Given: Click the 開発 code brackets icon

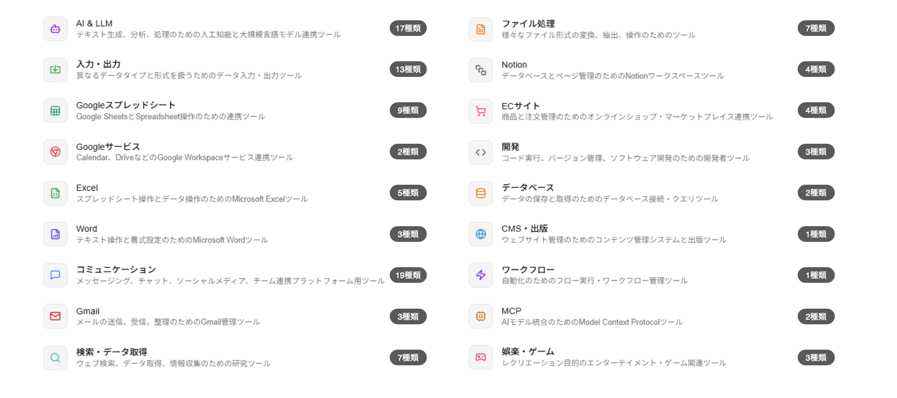Looking at the screenshot, I should pyautogui.click(x=481, y=152).
